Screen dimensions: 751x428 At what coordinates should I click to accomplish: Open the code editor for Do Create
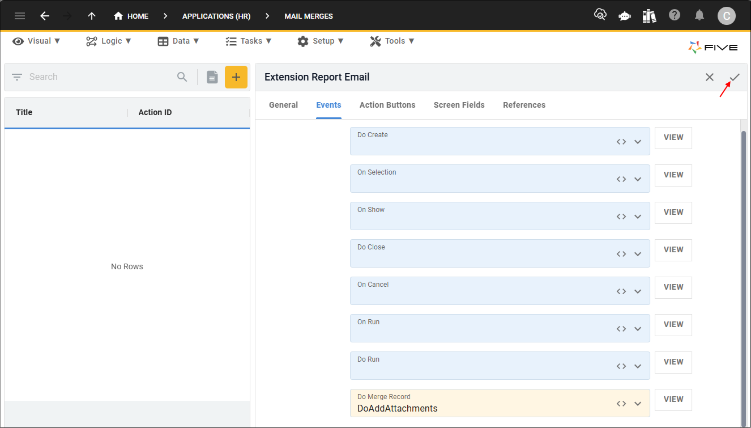[621, 142]
